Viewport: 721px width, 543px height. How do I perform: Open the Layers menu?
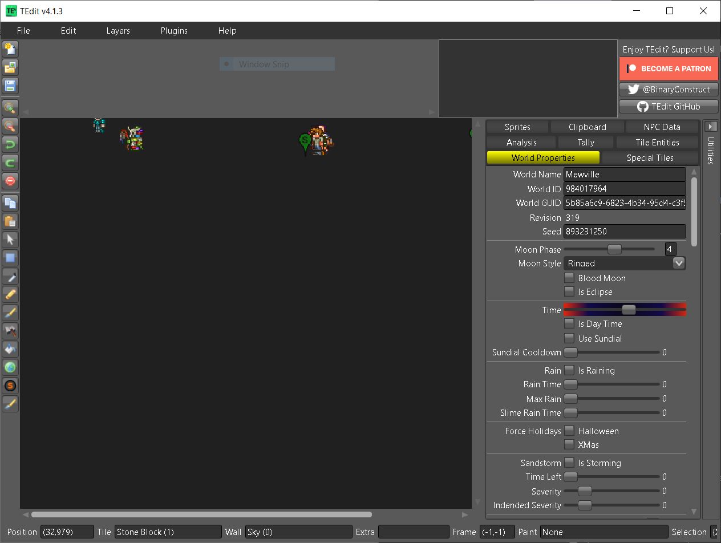pos(118,31)
